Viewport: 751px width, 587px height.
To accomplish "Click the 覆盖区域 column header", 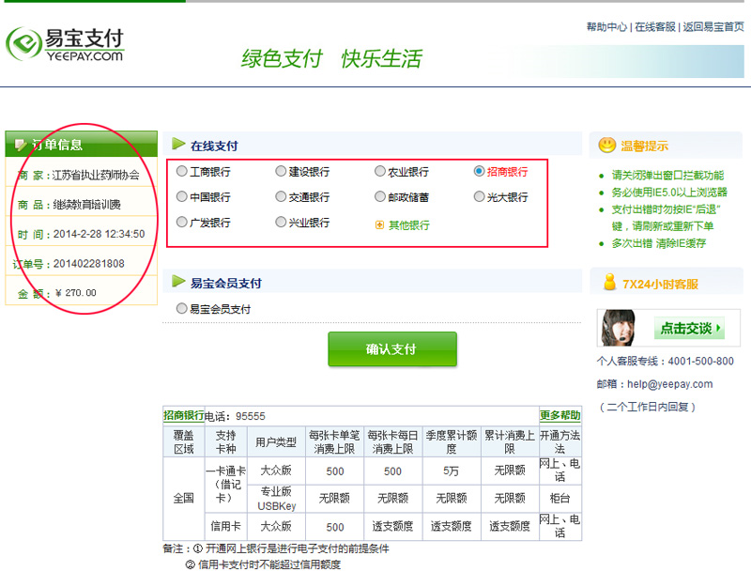I will 183,441.
